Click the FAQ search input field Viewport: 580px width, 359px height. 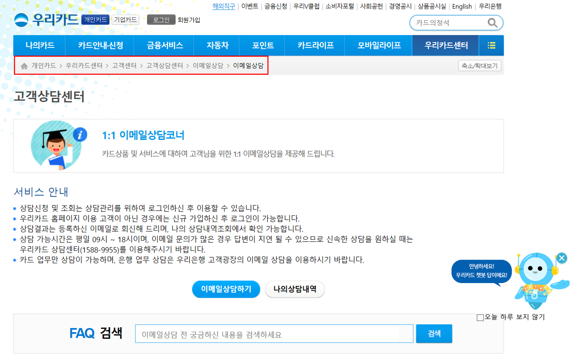point(274,334)
